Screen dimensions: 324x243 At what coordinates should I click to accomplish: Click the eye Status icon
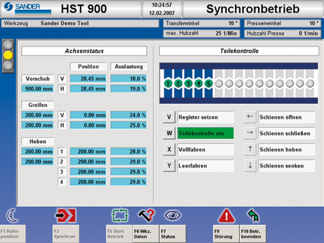click(173, 216)
